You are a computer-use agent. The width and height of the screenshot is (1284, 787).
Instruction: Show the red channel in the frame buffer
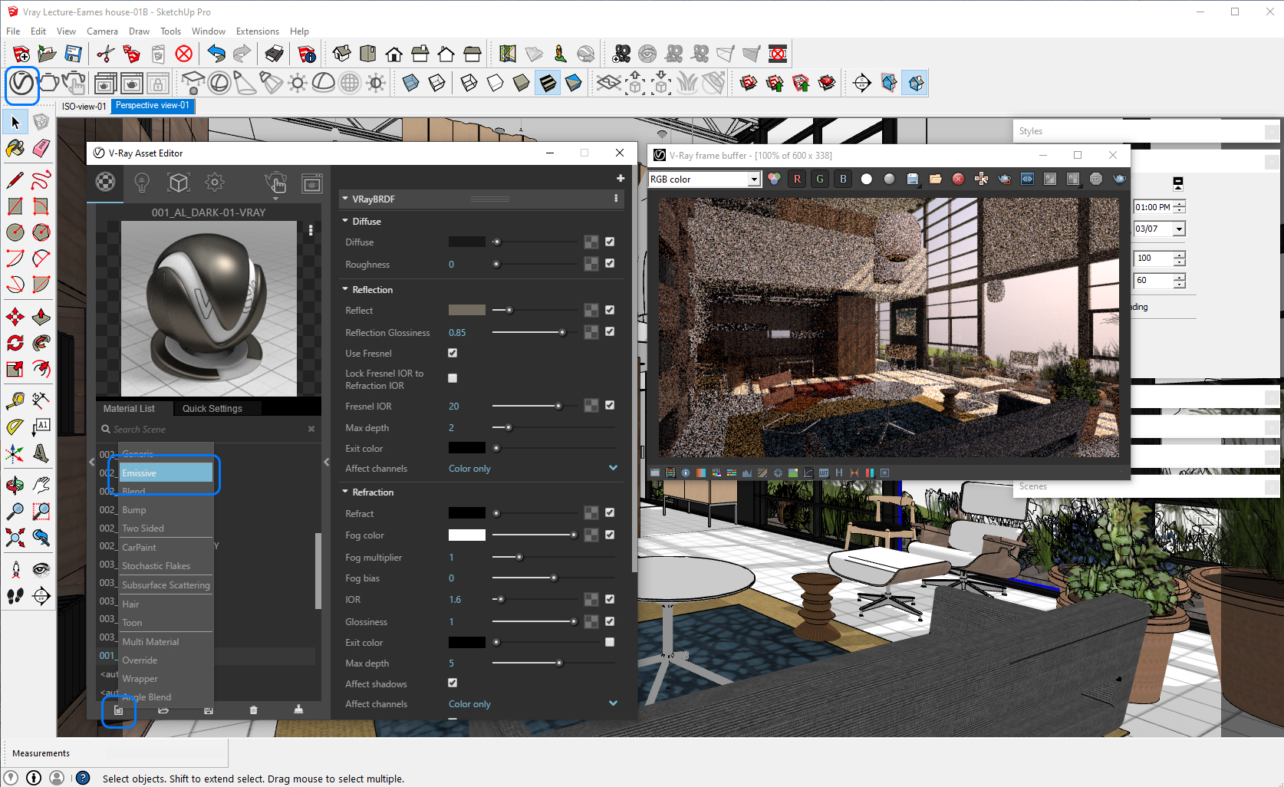797,178
